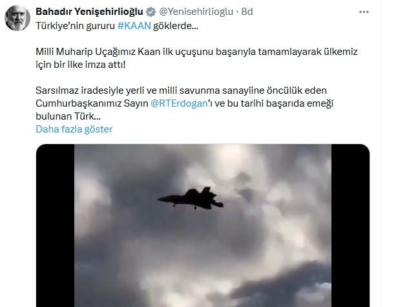Open the @RTErdogan mention
398x307 pixels.
tap(179, 103)
